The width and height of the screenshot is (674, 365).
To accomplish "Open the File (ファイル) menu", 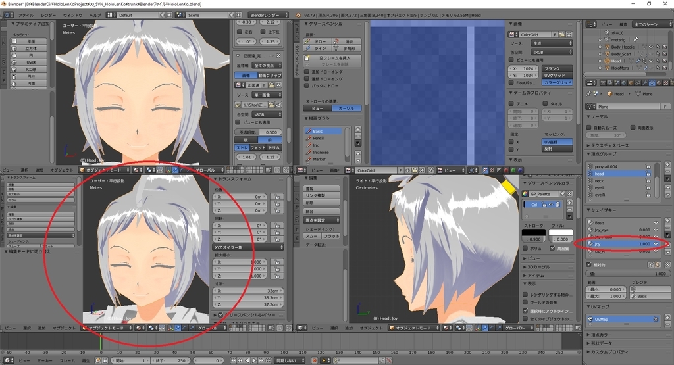I will coord(26,15).
